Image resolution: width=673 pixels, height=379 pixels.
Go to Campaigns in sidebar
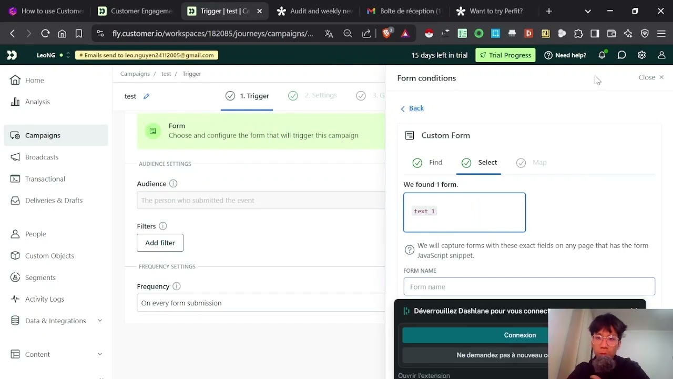point(56,135)
